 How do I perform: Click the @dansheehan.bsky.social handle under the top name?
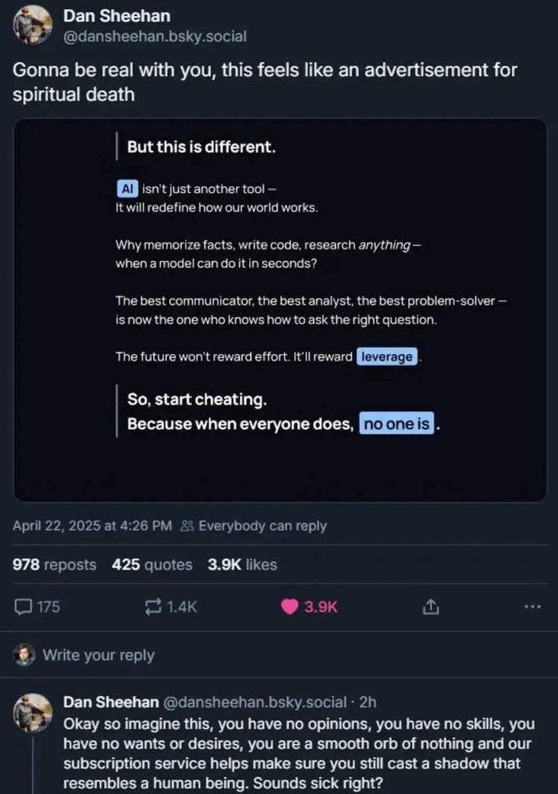pos(155,37)
